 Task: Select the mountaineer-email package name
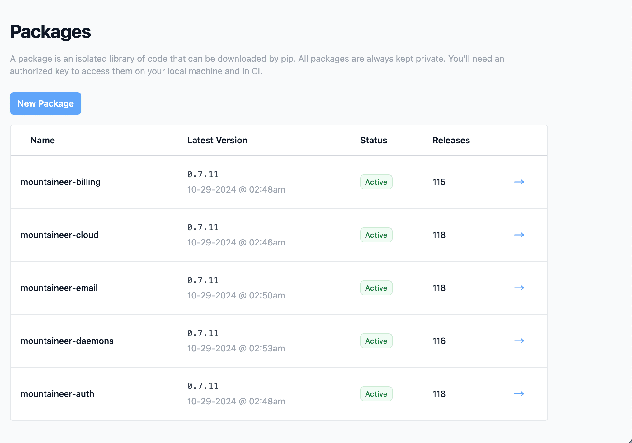59,288
